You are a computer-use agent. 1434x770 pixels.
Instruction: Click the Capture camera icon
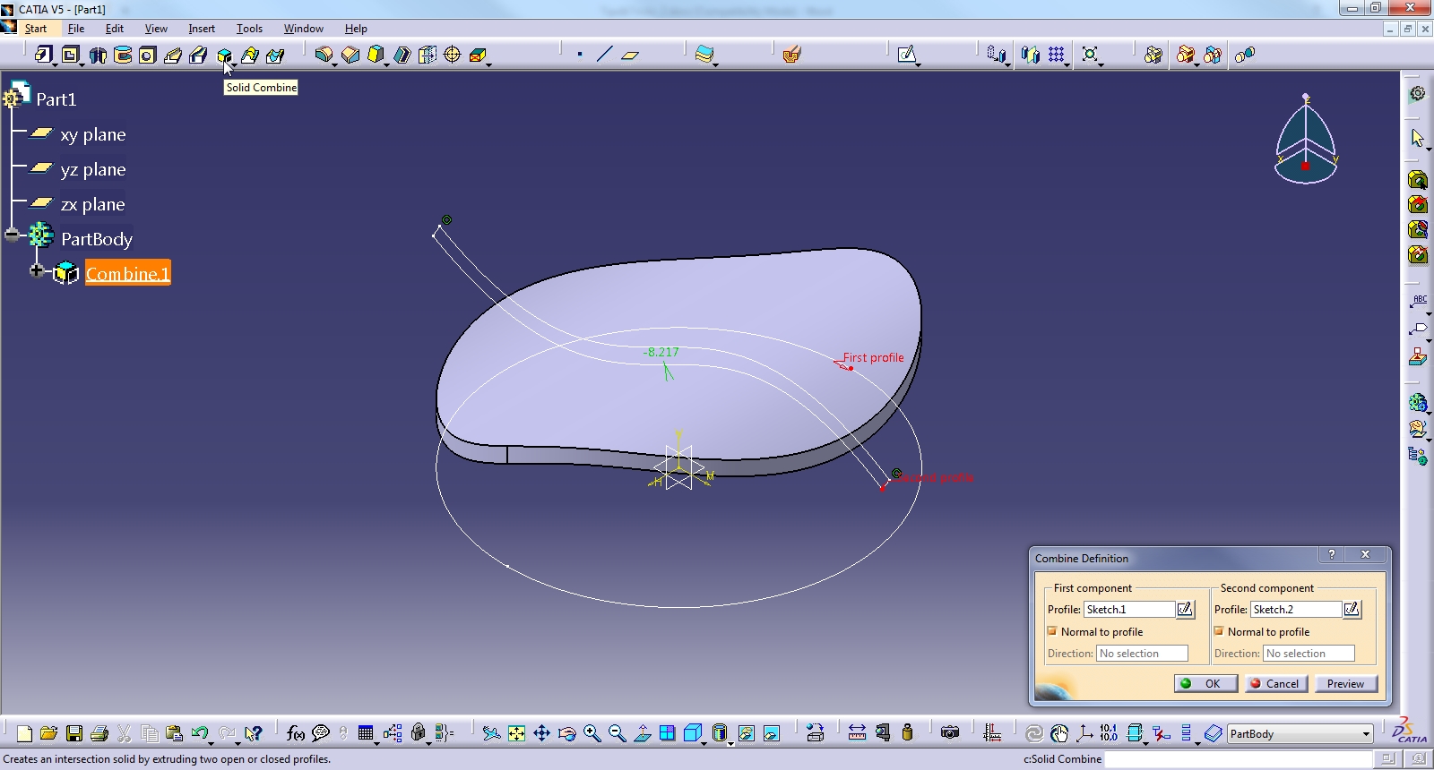[x=950, y=733]
